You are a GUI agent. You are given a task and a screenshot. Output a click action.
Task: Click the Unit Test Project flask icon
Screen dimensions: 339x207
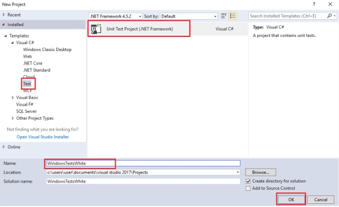[96, 29]
